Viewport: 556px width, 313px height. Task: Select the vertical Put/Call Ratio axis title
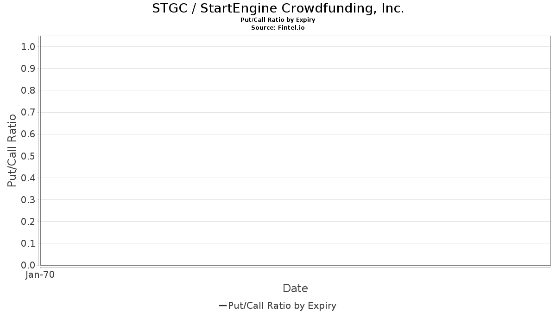tap(12, 150)
